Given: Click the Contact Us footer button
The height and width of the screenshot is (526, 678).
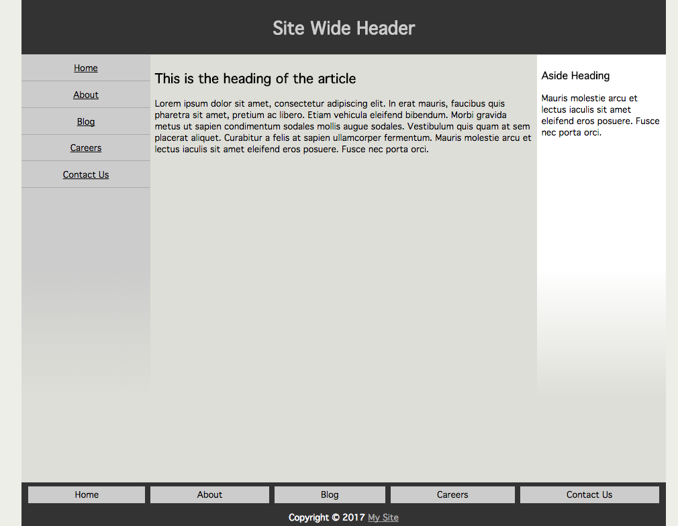Looking at the screenshot, I should 589,494.
